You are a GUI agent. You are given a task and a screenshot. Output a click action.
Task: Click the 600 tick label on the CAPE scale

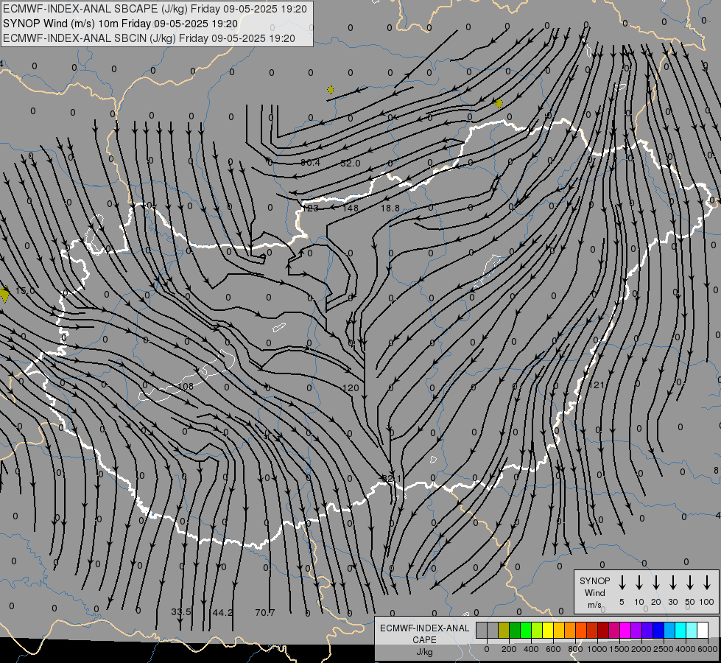pos(553,649)
